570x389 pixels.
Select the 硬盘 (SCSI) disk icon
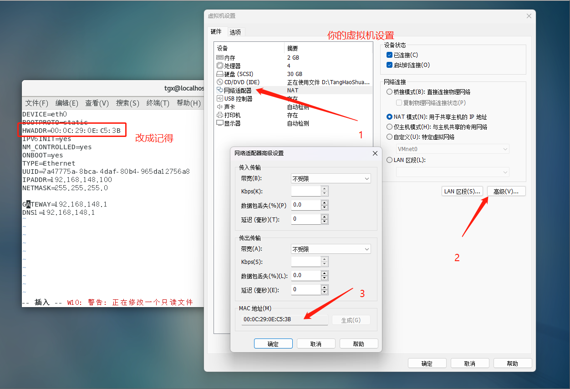(220, 74)
